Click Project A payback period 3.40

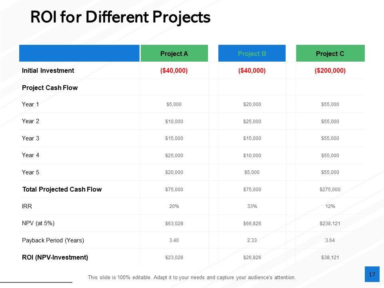[174, 240]
